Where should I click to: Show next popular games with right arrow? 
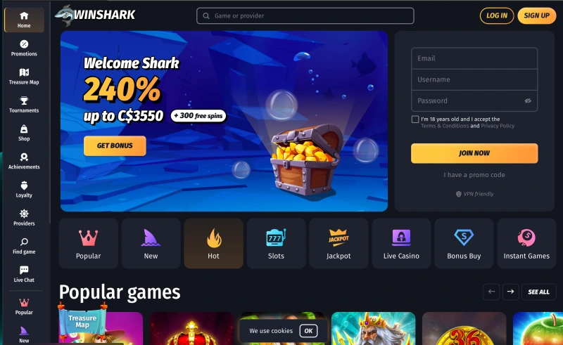pyautogui.click(x=511, y=292)
